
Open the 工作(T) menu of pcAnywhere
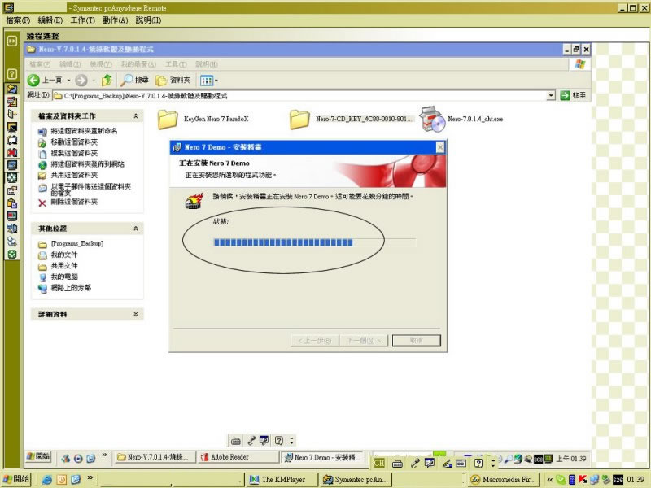(82, 20)
